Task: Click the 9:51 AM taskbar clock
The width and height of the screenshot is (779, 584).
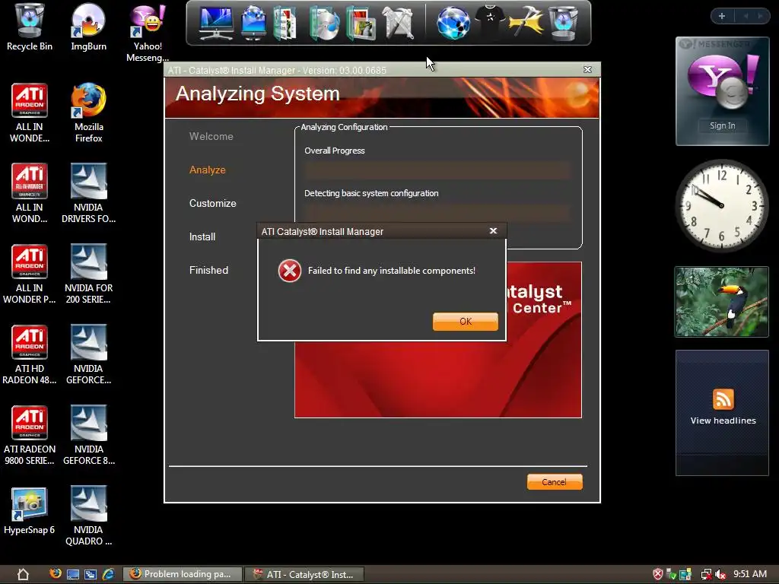Action: 749,574
